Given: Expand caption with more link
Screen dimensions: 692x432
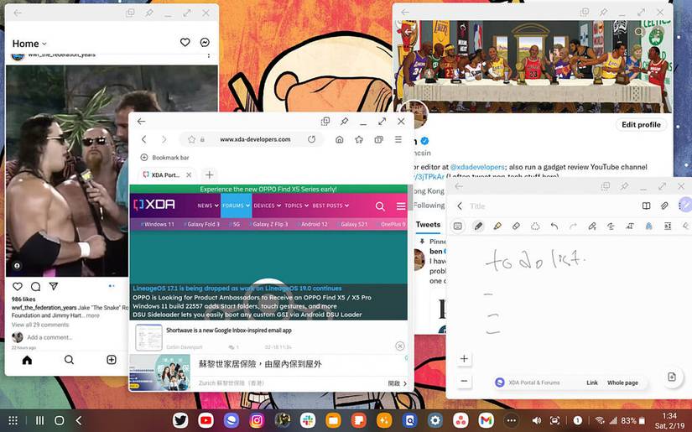Looking at the screenshot, I should point(92,315).
